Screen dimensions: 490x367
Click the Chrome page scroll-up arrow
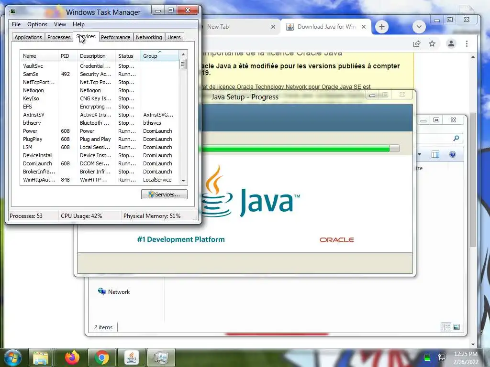473,57
